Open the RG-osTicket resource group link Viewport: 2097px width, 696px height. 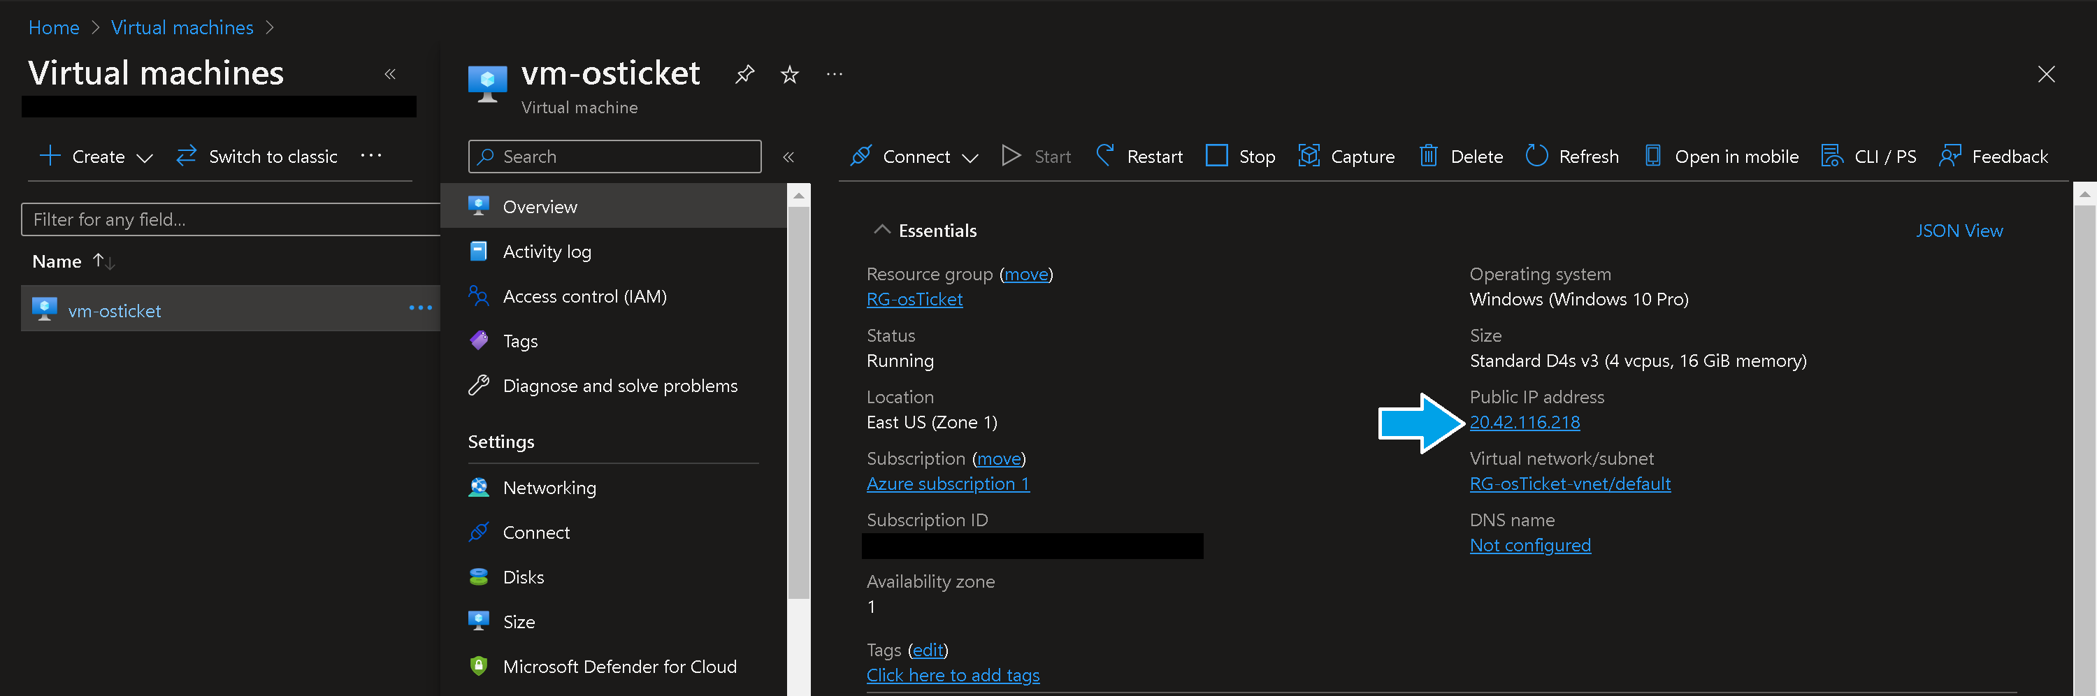pyautogui.click(x=914, y=300)
